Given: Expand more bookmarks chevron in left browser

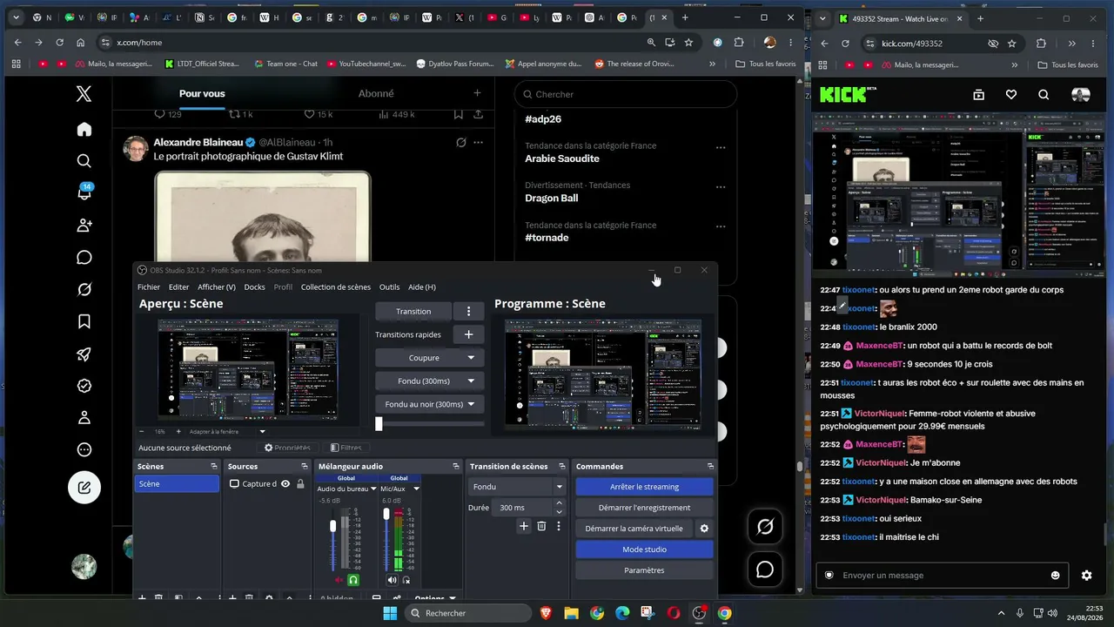Looking at the screenshot, I should pos(712,64).
